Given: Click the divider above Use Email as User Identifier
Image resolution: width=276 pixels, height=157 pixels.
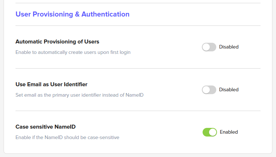Looking at the screenshot, I should click(x=138, y=69).
